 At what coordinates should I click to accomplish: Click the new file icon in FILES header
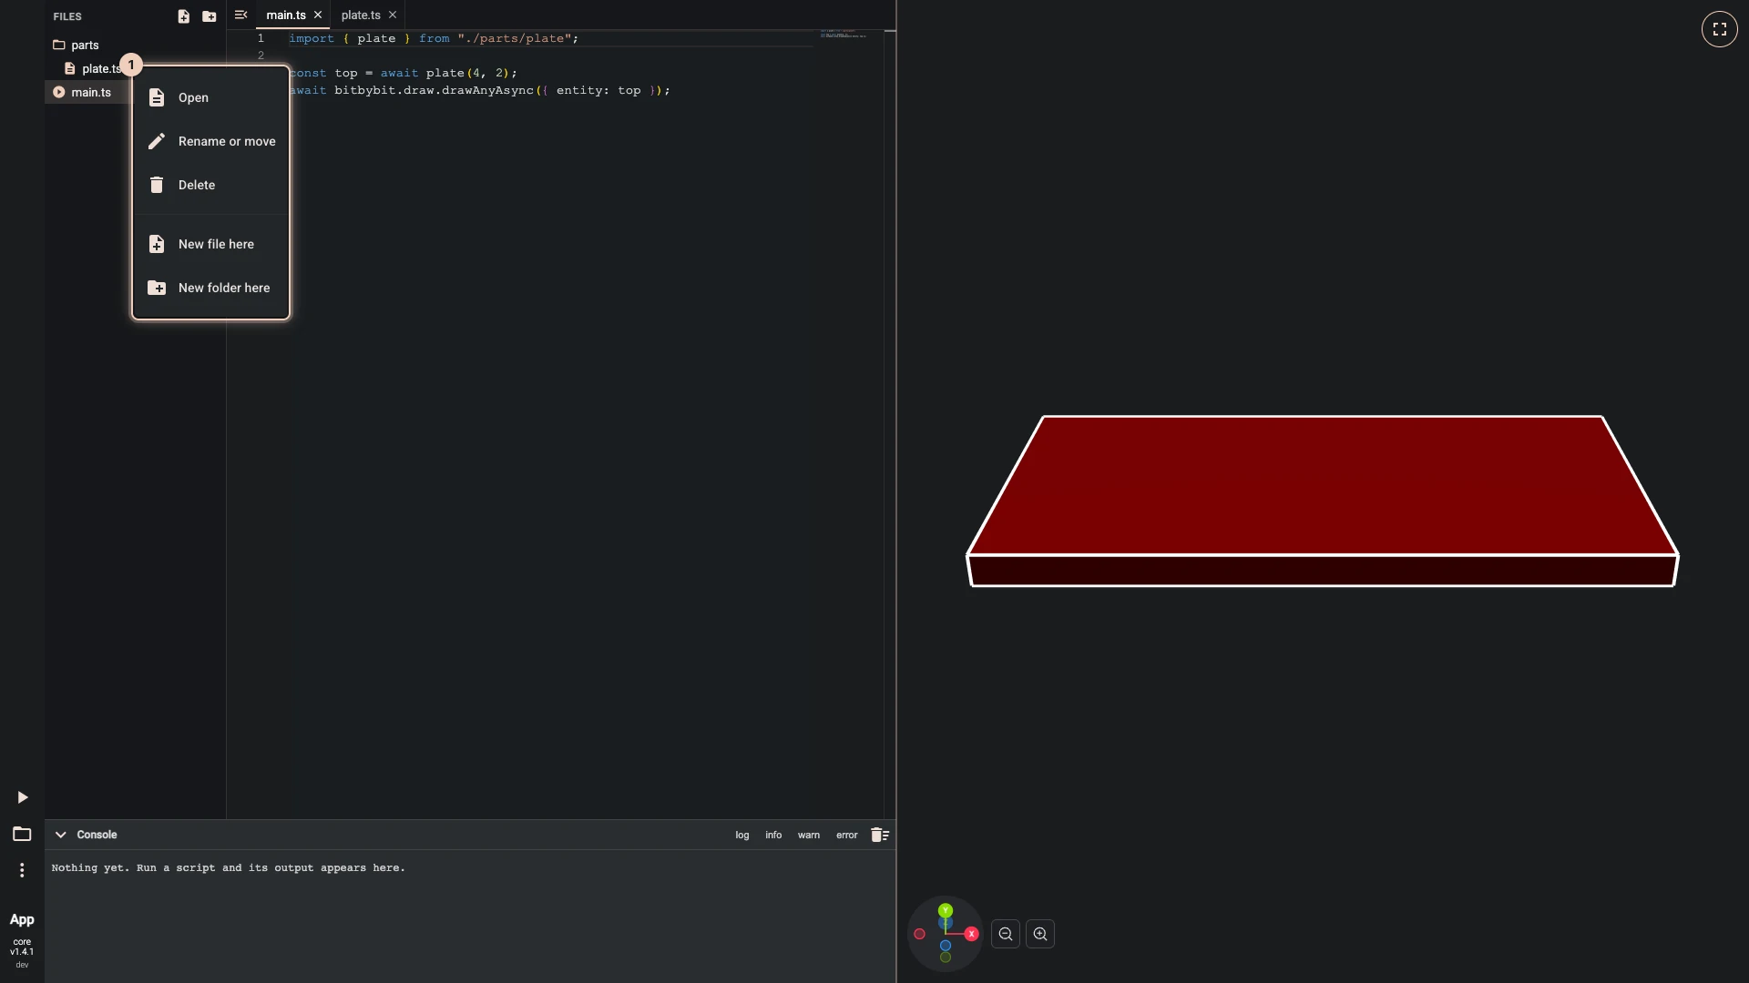point(183,16)
